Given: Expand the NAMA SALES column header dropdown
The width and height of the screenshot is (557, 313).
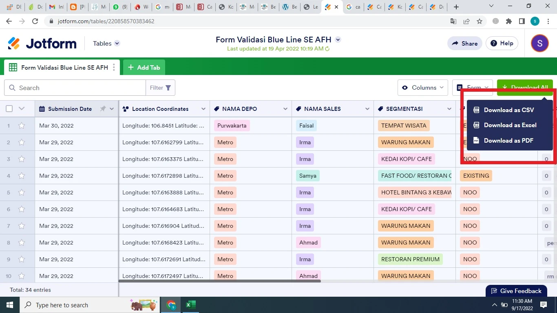Looking at the screenshot, I should (367, 109).
